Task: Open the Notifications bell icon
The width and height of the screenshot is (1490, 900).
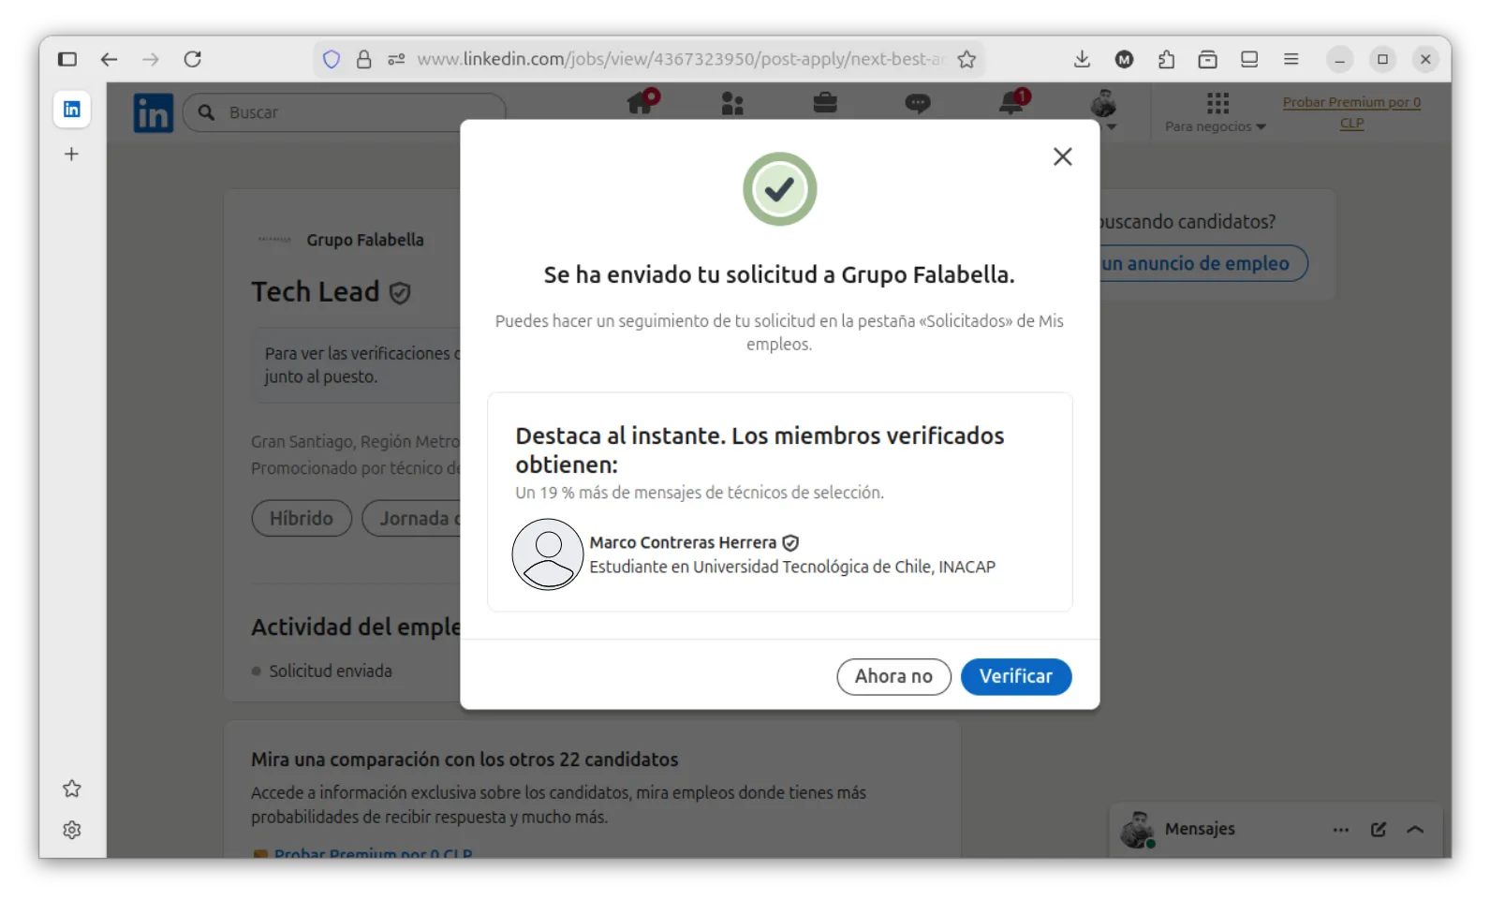Action: click(x=1012, y=102)
